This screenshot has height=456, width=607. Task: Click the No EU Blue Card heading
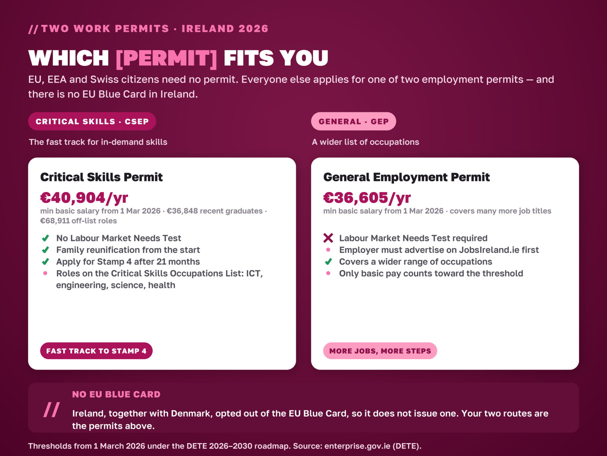click(x=116, y=394)
